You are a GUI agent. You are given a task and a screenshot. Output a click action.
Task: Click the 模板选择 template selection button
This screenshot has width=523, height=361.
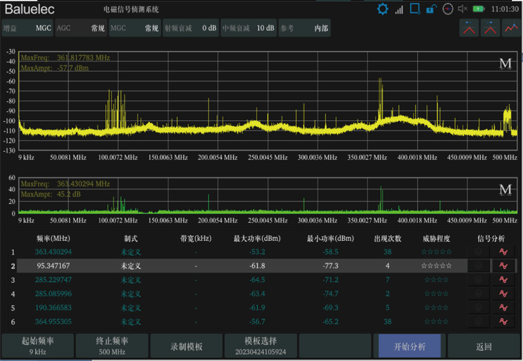click(261, 346)
